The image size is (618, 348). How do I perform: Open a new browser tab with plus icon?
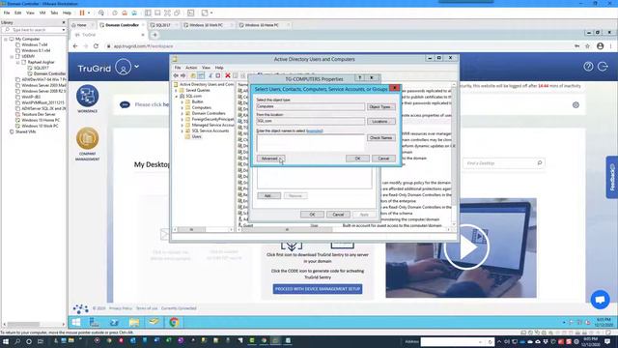click(154, 35)
